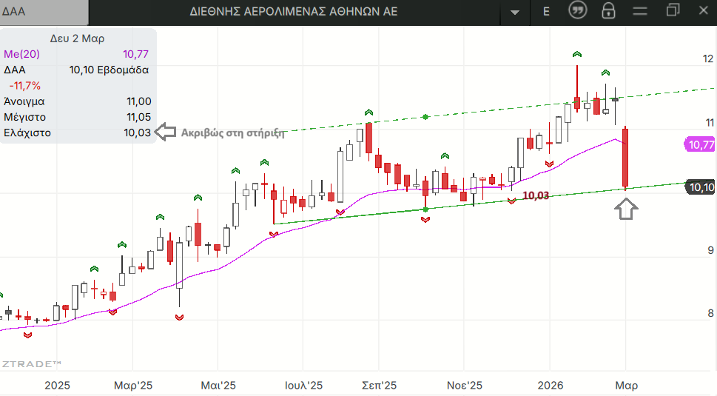Click the 'E' period button in title bar
This screenshot has width=717, height=396.
coord(546,11)
